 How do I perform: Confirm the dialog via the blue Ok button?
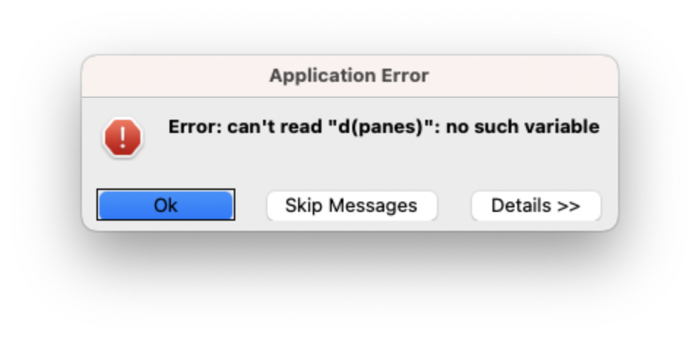point(166,205)
